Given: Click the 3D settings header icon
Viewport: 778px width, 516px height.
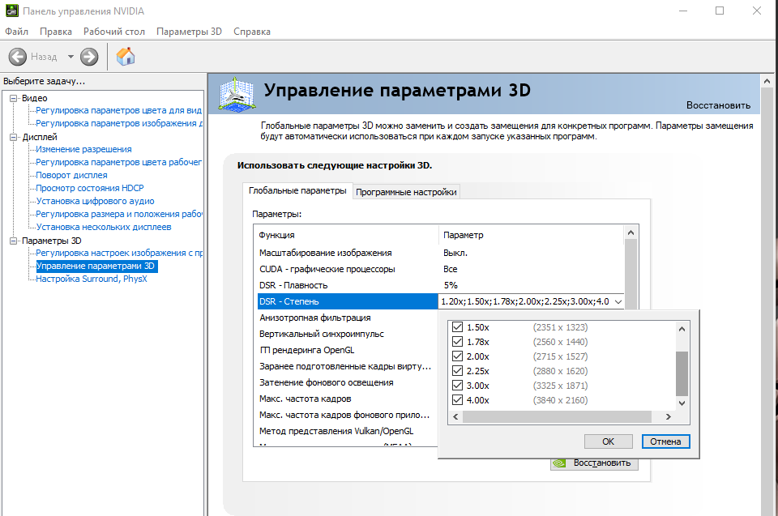Looking at the screenshot, I should pos(237,94).
